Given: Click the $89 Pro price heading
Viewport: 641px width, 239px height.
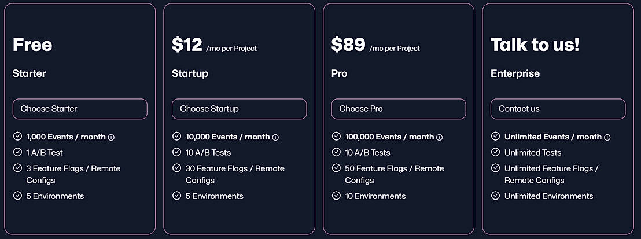Looking at the screenshot, I should point(348,45).
